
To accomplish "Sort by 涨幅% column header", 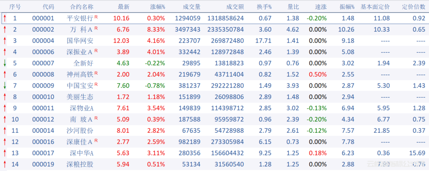I will [158, 7].
